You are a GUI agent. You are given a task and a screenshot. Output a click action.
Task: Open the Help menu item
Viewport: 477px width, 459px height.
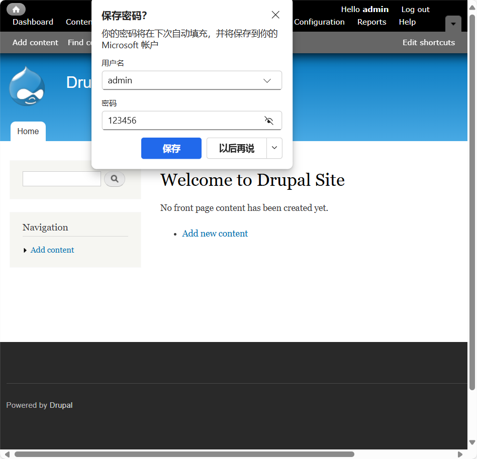(407, 22)
